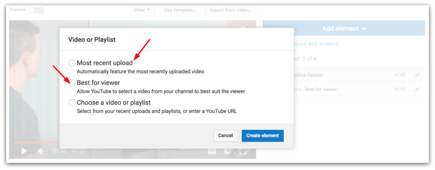The height and width of the screenshot is (170, 435).
Task: Click 'Automatically feature the most recently uploaded video' text
Action: point(140,71)
